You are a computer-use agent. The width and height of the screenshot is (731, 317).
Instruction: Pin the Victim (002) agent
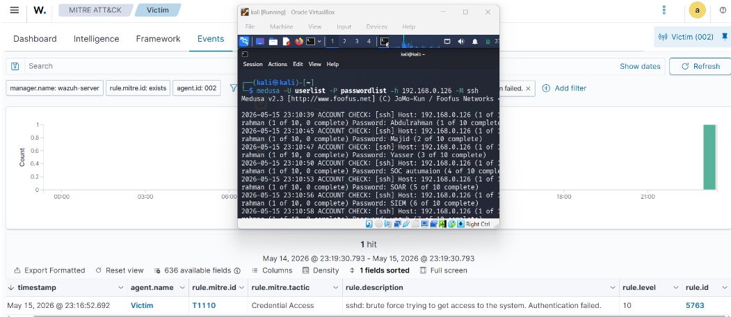[724, 37]
